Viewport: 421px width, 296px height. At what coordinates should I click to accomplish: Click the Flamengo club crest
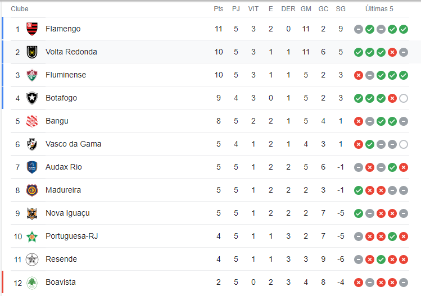pyautogui.click(x=32, y=29)
